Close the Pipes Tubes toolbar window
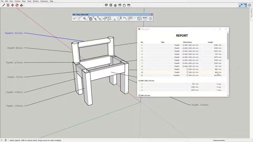This screenshot has height=142, width=253. click(x=151, y=15)
